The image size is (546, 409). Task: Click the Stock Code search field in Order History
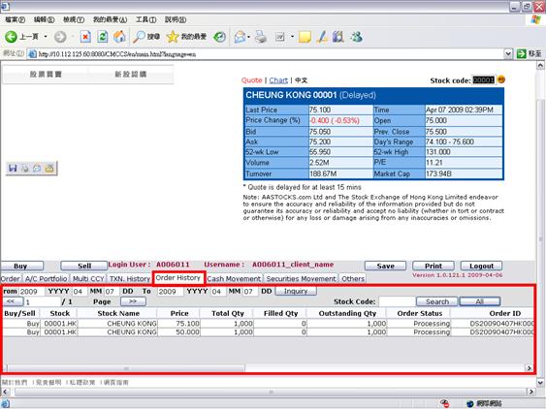[397, 301]
